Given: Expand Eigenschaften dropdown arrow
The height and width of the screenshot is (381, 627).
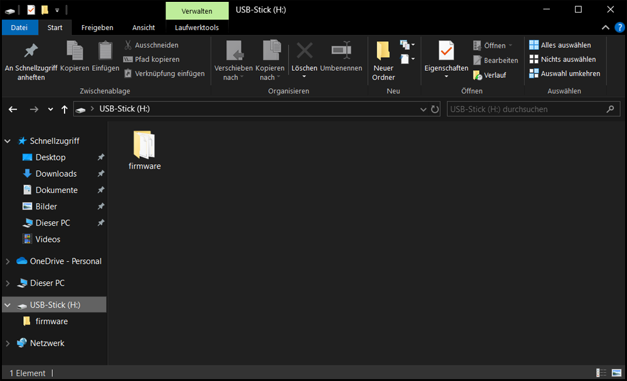Looking at the screenshot, I should [x=446, y=76].
